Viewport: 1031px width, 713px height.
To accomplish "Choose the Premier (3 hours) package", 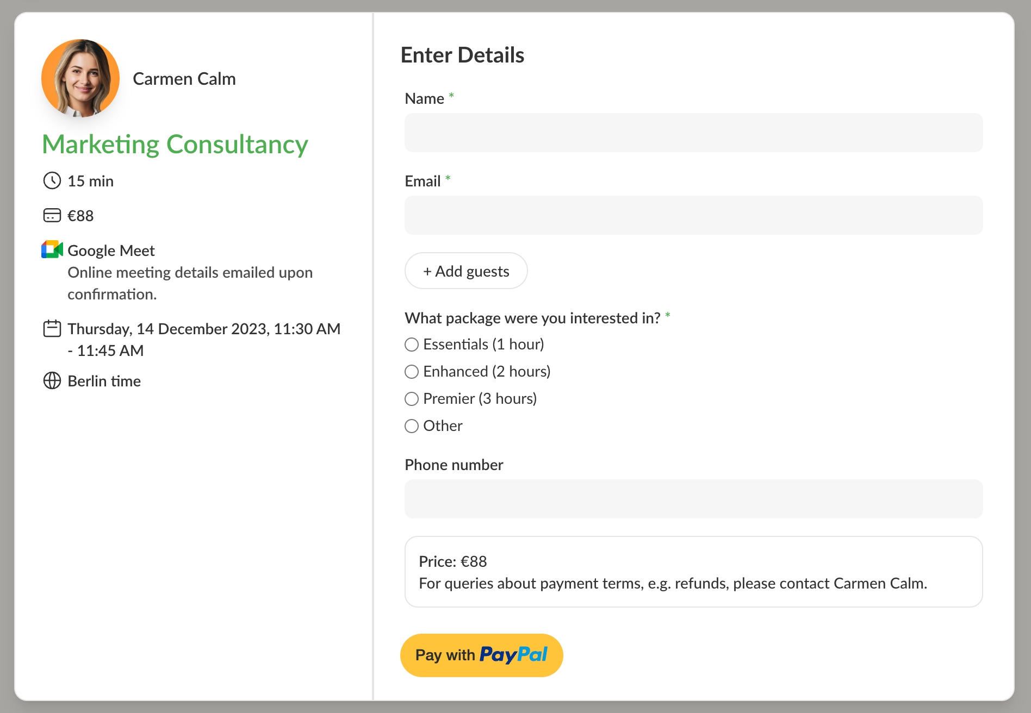I will click(x=412, y=399).
